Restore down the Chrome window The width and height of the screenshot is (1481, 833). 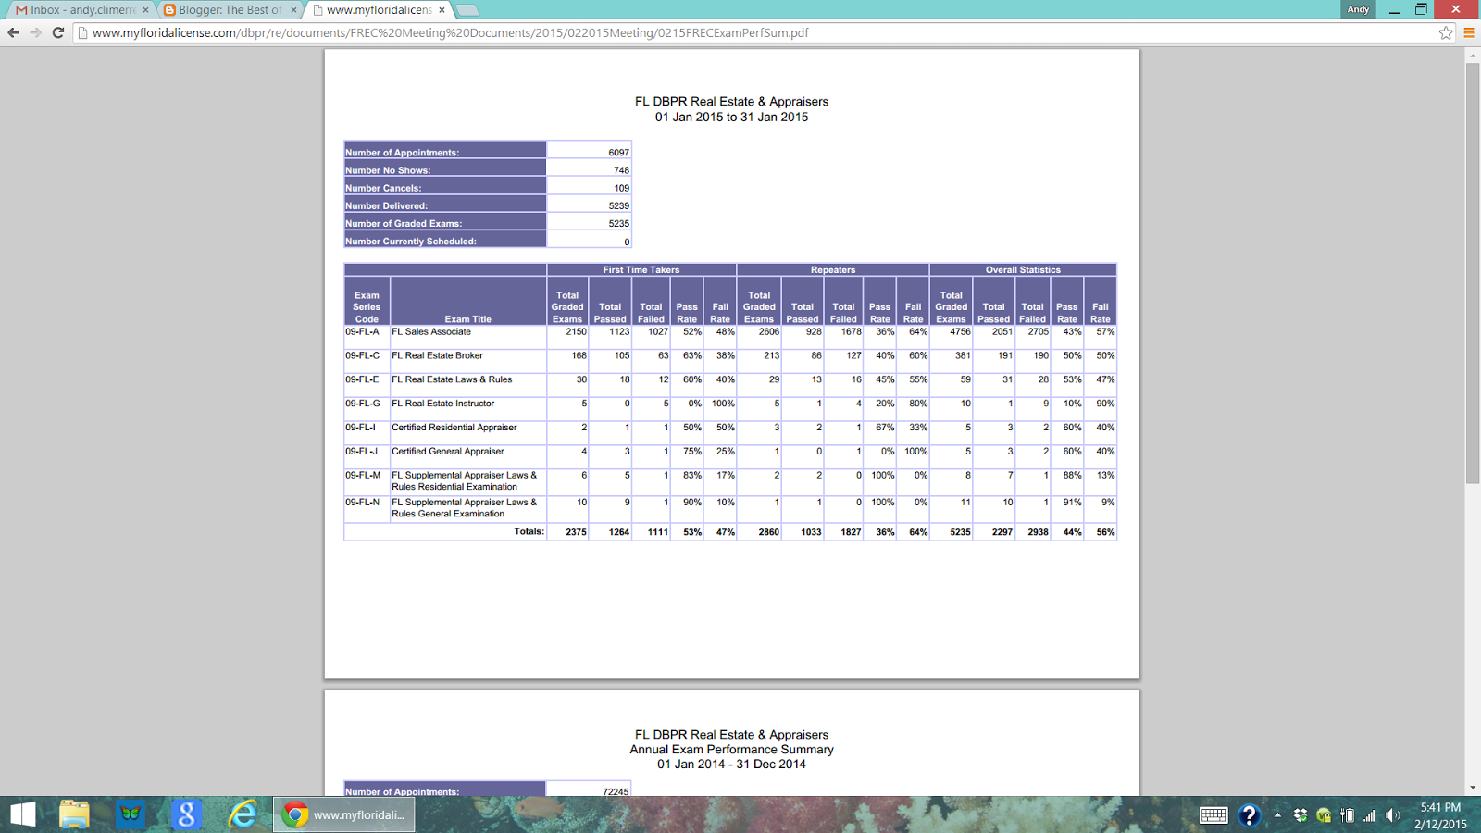(1421, 9)
